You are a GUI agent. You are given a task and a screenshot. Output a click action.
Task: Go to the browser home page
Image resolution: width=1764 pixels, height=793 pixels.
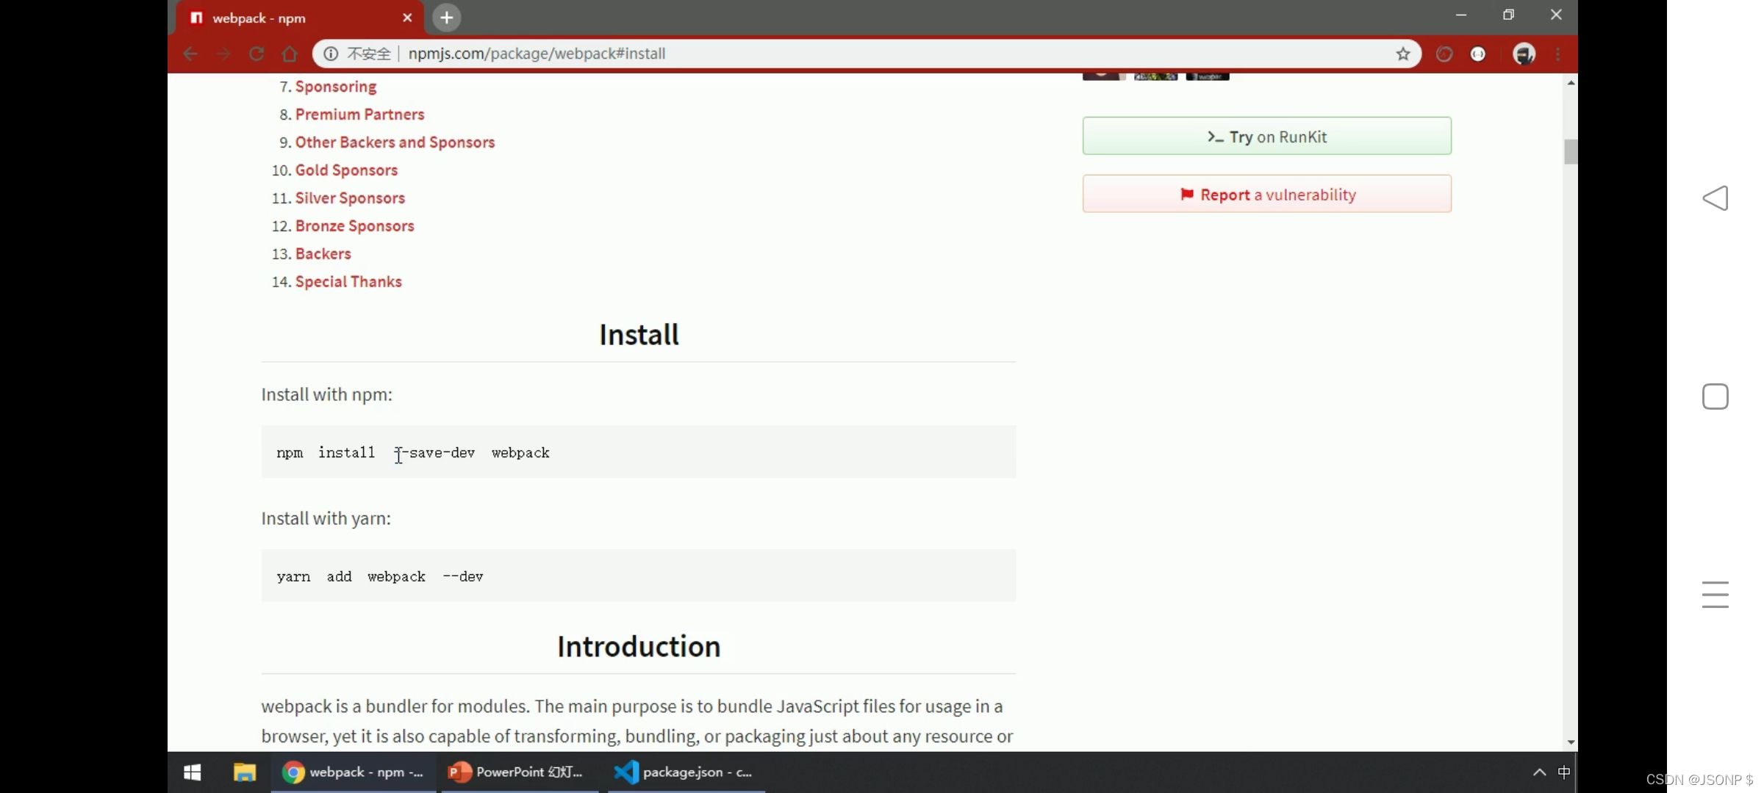coord(290,54)
